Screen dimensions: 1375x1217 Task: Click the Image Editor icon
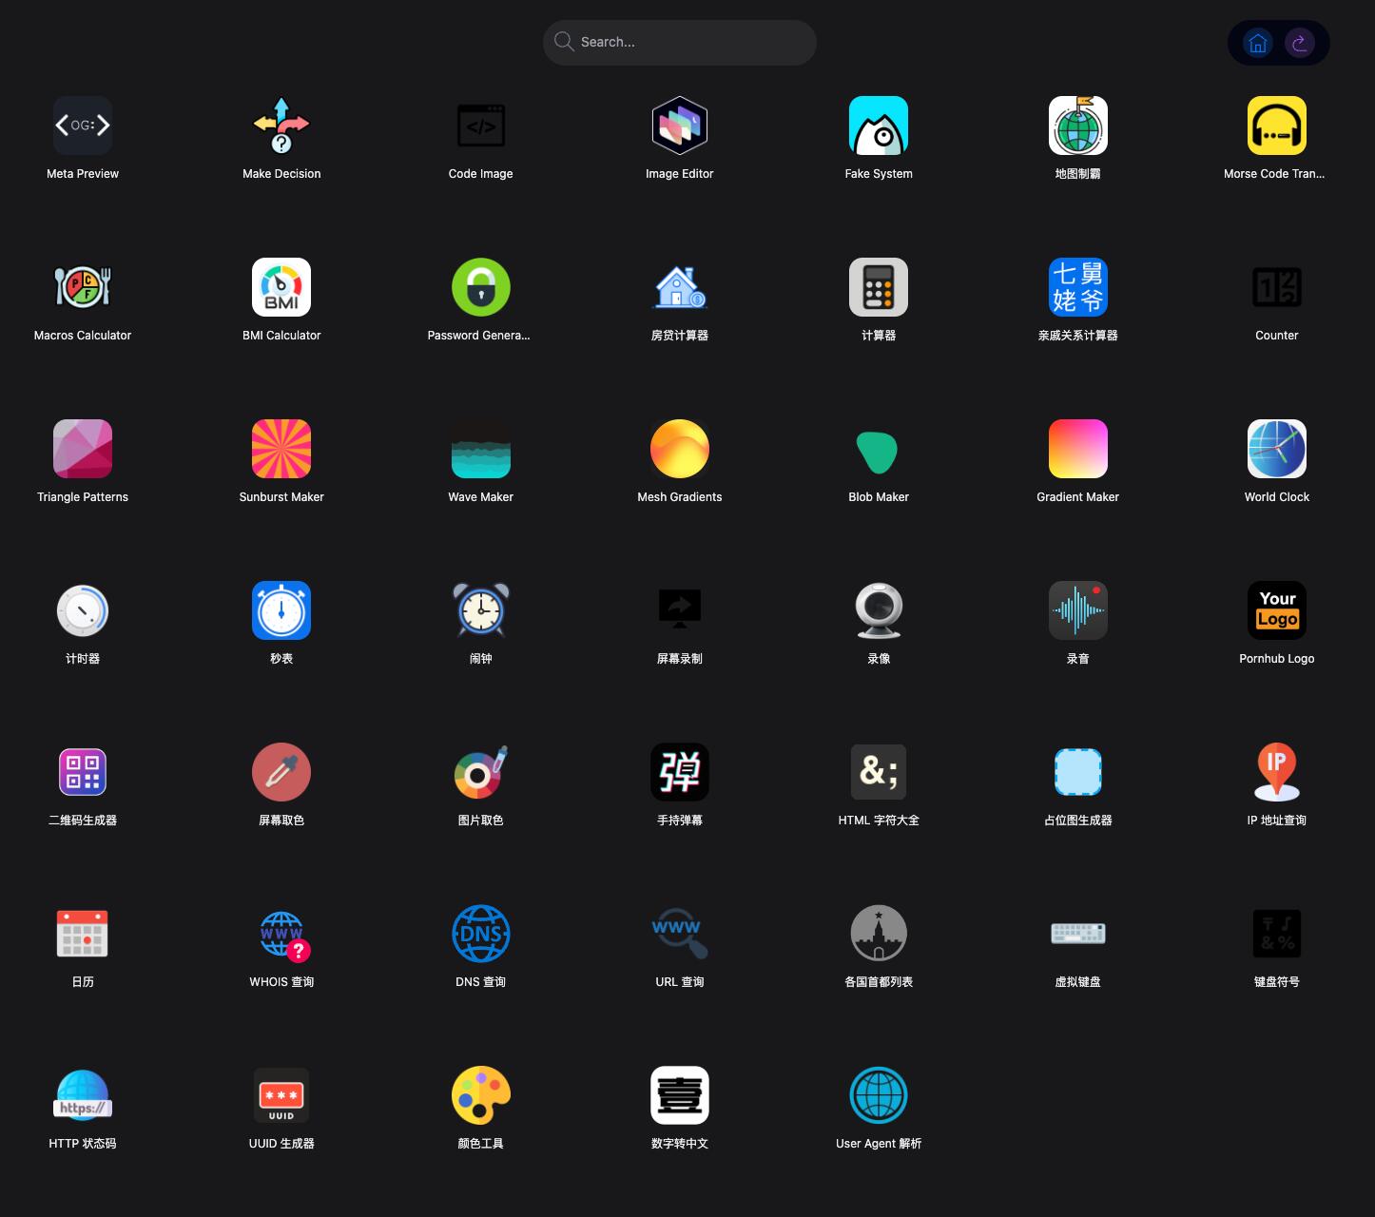[679, 126]
